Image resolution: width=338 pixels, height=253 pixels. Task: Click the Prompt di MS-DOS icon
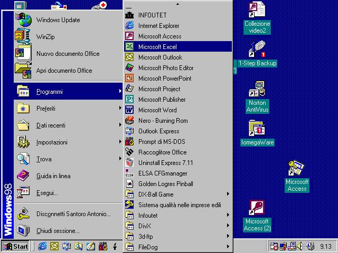pyautogui.click(x=129, y=142)
